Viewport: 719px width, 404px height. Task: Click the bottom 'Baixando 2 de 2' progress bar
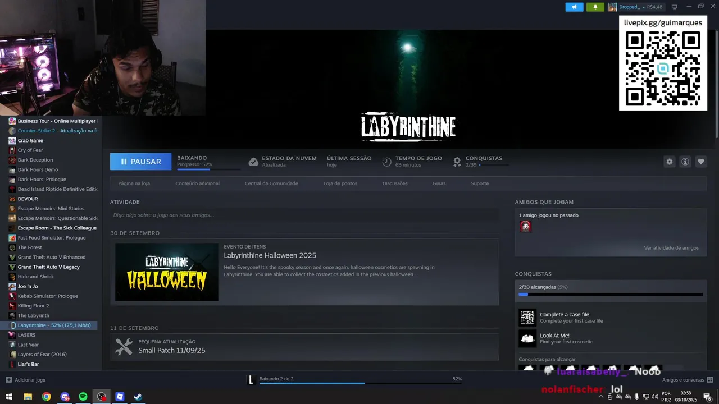tap(361, 383)
